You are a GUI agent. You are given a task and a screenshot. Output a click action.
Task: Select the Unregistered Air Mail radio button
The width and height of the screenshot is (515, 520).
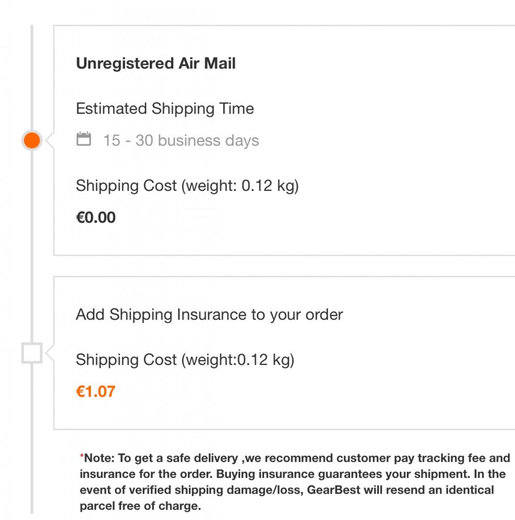pyautogui.click(x=32, y=140)
